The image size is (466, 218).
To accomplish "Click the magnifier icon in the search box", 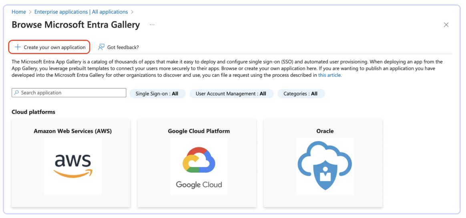I will [17, 93].
